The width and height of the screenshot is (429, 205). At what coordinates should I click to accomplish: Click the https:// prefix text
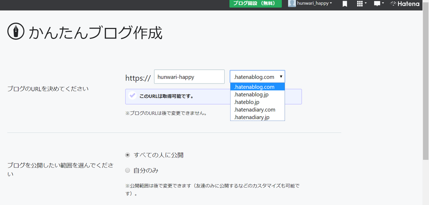(x=138, y=77)
